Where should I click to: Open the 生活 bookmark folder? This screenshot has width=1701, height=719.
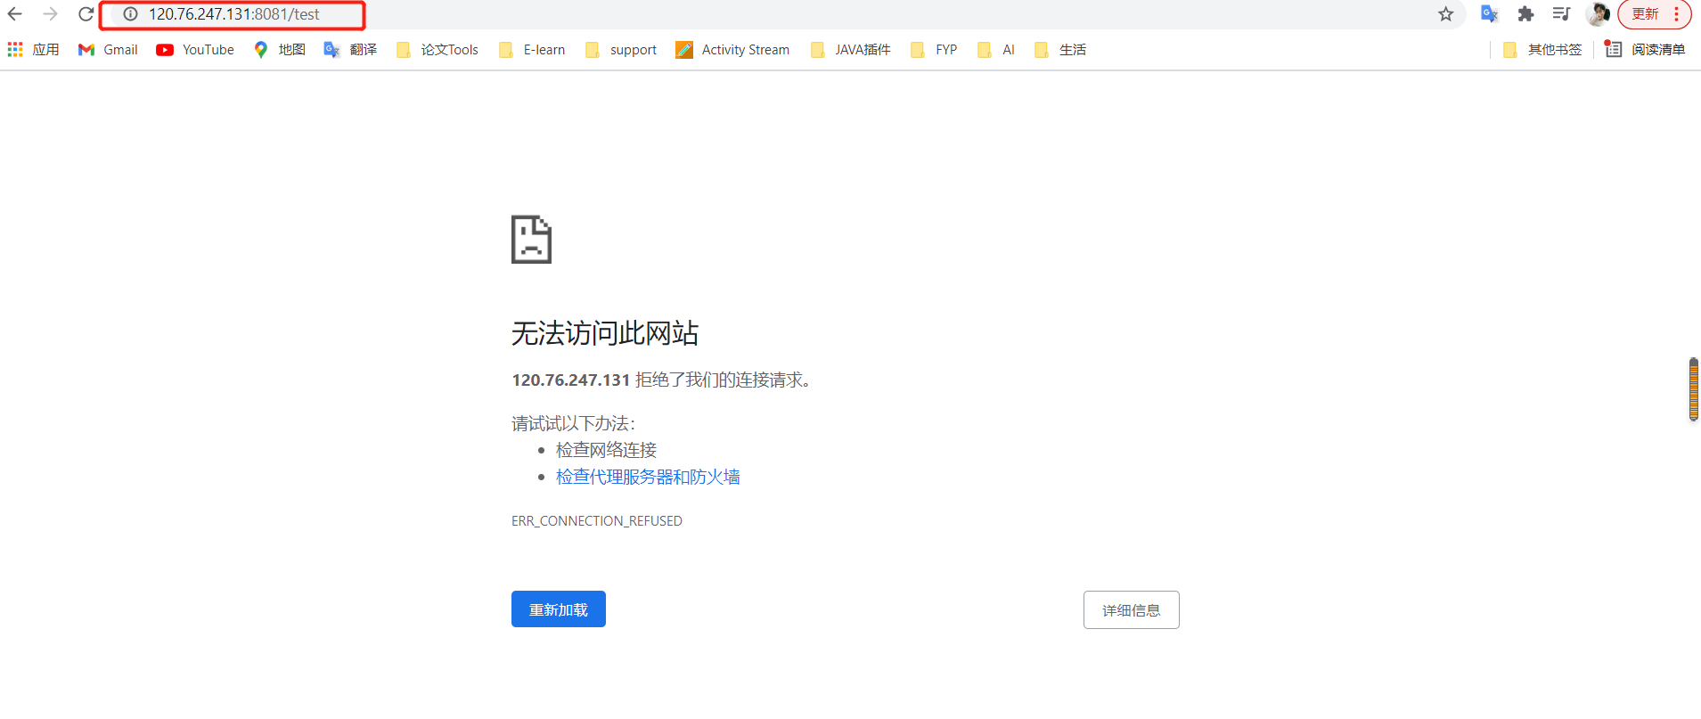(1060, 50)
